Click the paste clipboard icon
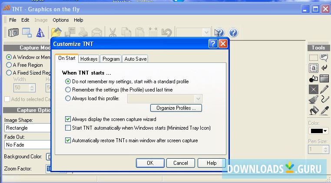Viewport: 331px width, 183px height. (x=139, y=33)
